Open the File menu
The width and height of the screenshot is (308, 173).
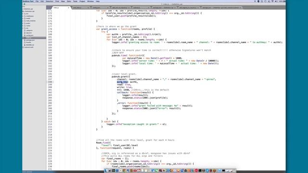(37, 1)
